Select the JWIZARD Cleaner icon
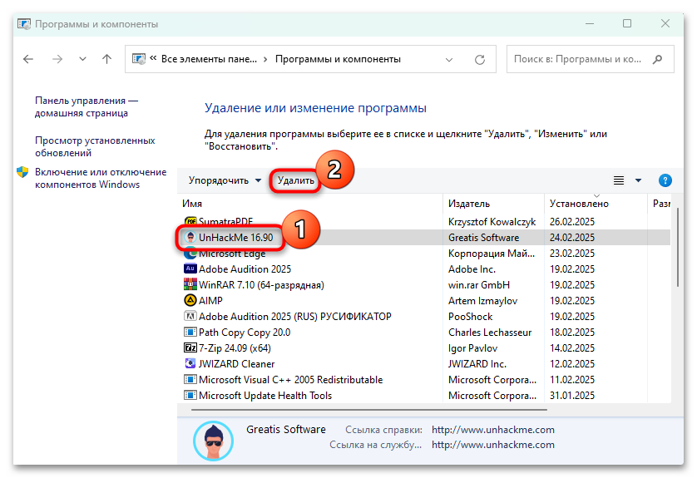 pyautogui.click(x=190, y=363)
